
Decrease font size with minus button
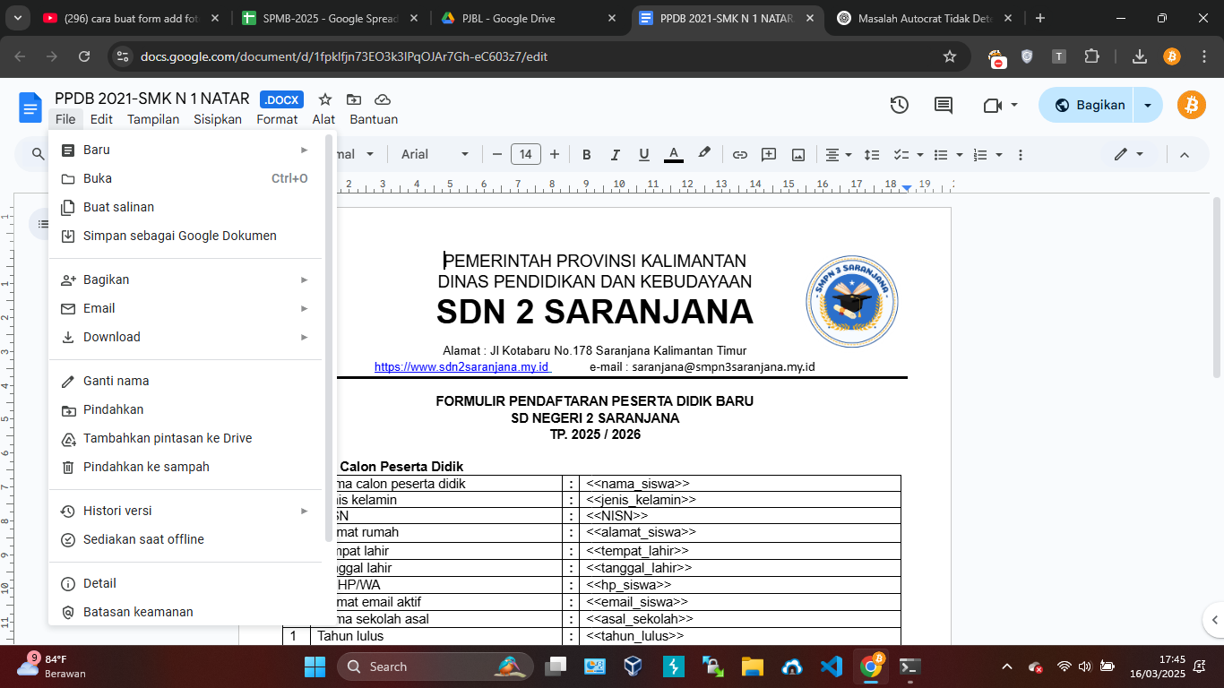pyautogui.click(x=497, y=154)
